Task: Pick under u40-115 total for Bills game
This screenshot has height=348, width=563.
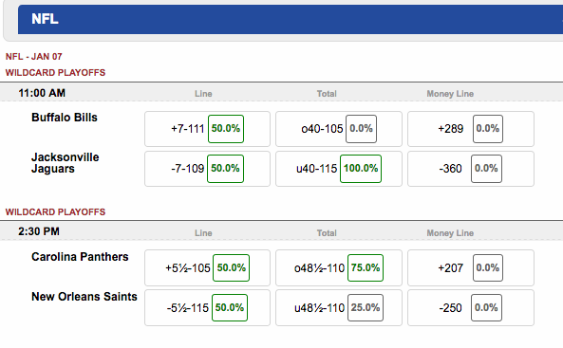Action: [339, 169]
